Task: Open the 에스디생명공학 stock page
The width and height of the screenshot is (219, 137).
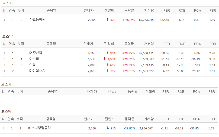Action: 40,128
